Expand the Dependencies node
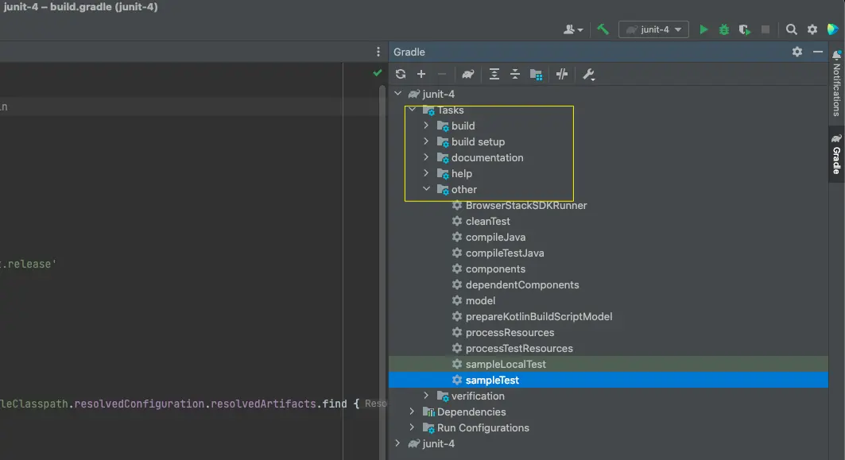Image resolution: width=845 pixels, height=460 pixels. tap(412, 412)
